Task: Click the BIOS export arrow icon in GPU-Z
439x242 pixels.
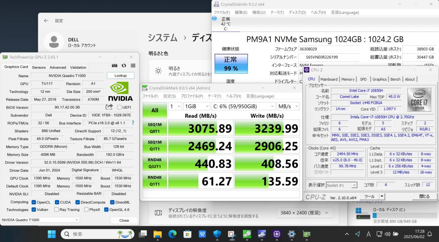Action: 109,107
